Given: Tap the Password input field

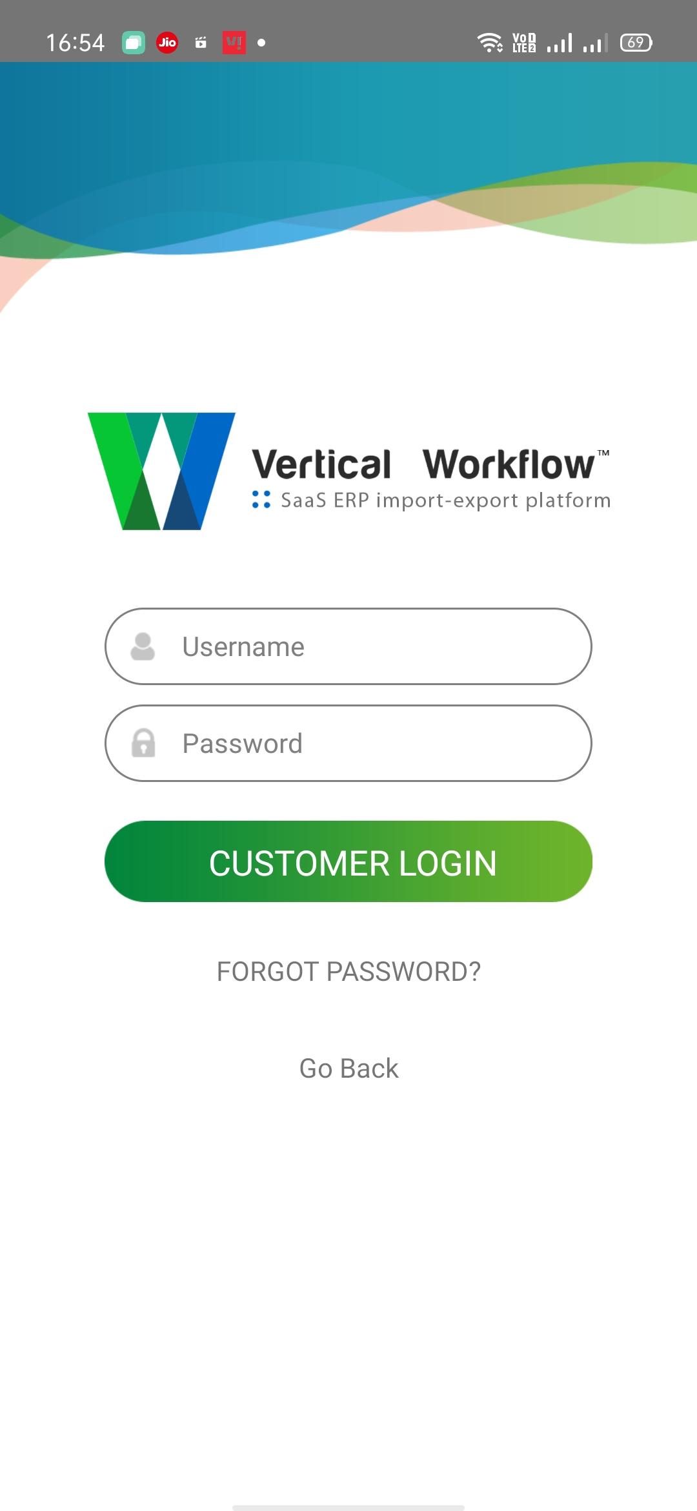Looking at the screenshot, I should pos(348,743).
